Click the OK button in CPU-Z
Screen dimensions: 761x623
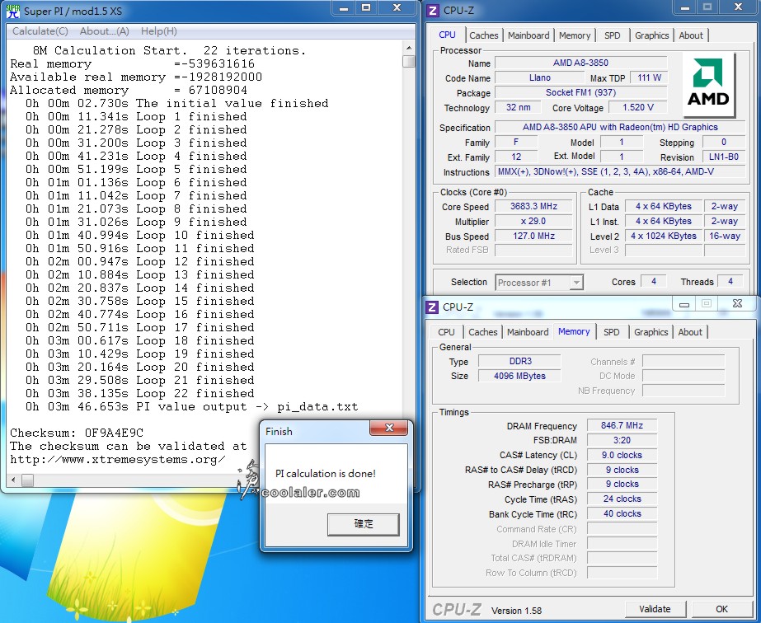721,609
